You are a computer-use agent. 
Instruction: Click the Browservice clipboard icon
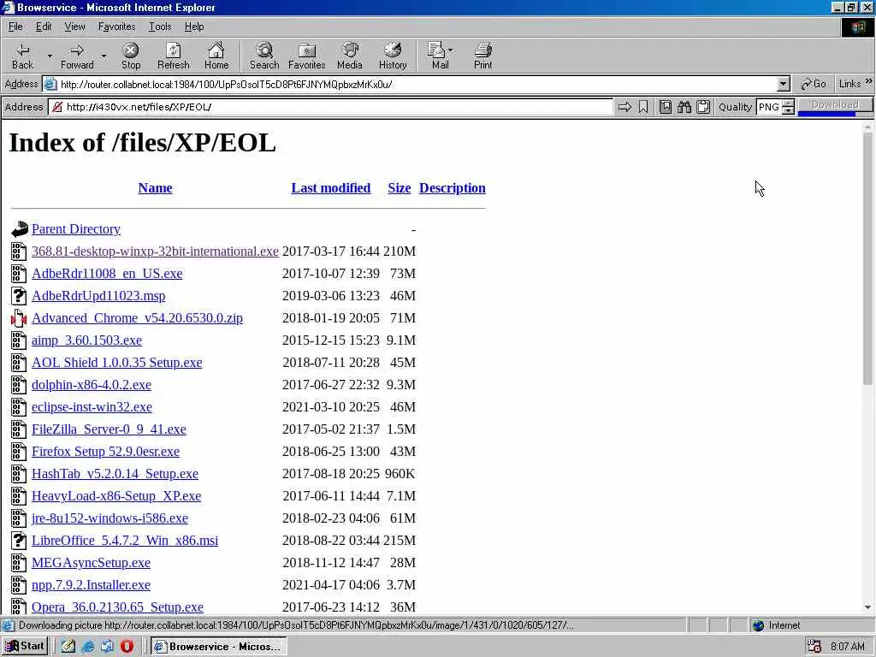click(x=703, y=107)
